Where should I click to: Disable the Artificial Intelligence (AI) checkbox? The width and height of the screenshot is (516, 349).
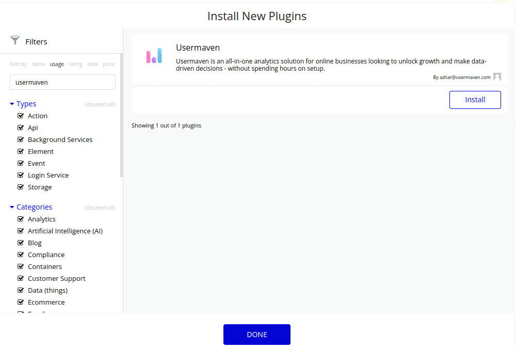(21, 231)
